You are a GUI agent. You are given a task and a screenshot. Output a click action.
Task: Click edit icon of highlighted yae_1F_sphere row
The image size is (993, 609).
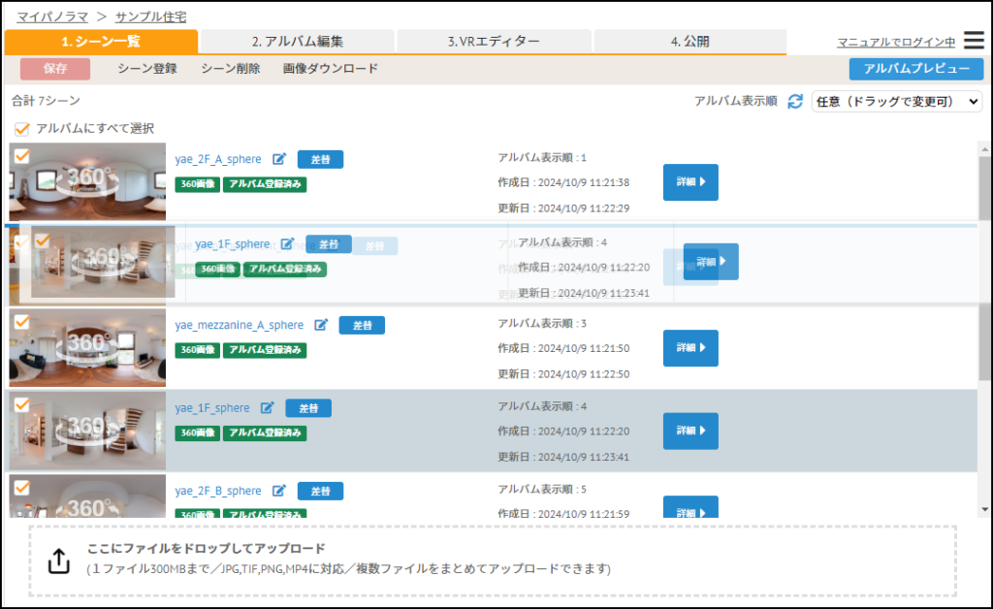[x=268, y=408]
